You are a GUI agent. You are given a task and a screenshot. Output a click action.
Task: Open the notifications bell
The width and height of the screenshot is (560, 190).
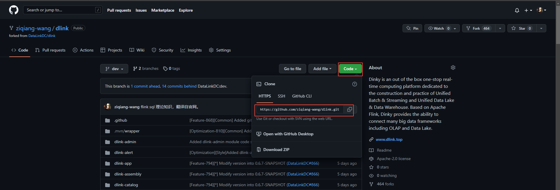click(517, 10)
